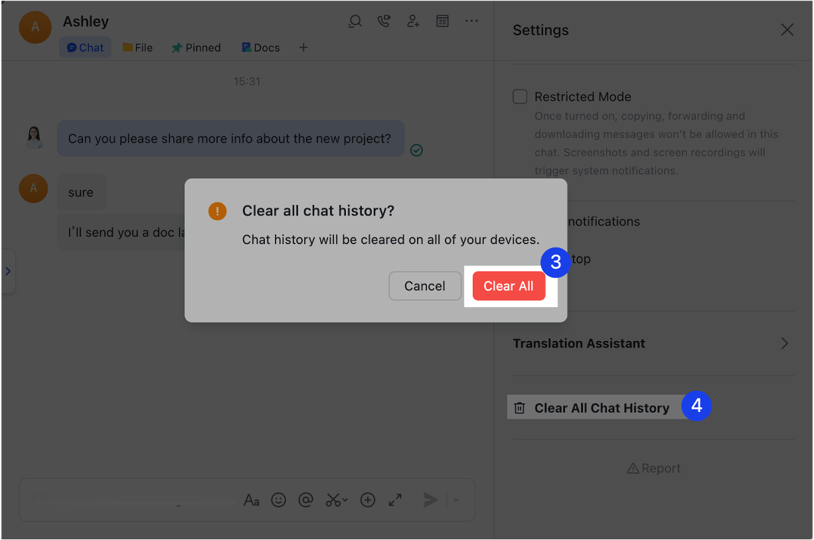Click the message input field

pos(133,500)
